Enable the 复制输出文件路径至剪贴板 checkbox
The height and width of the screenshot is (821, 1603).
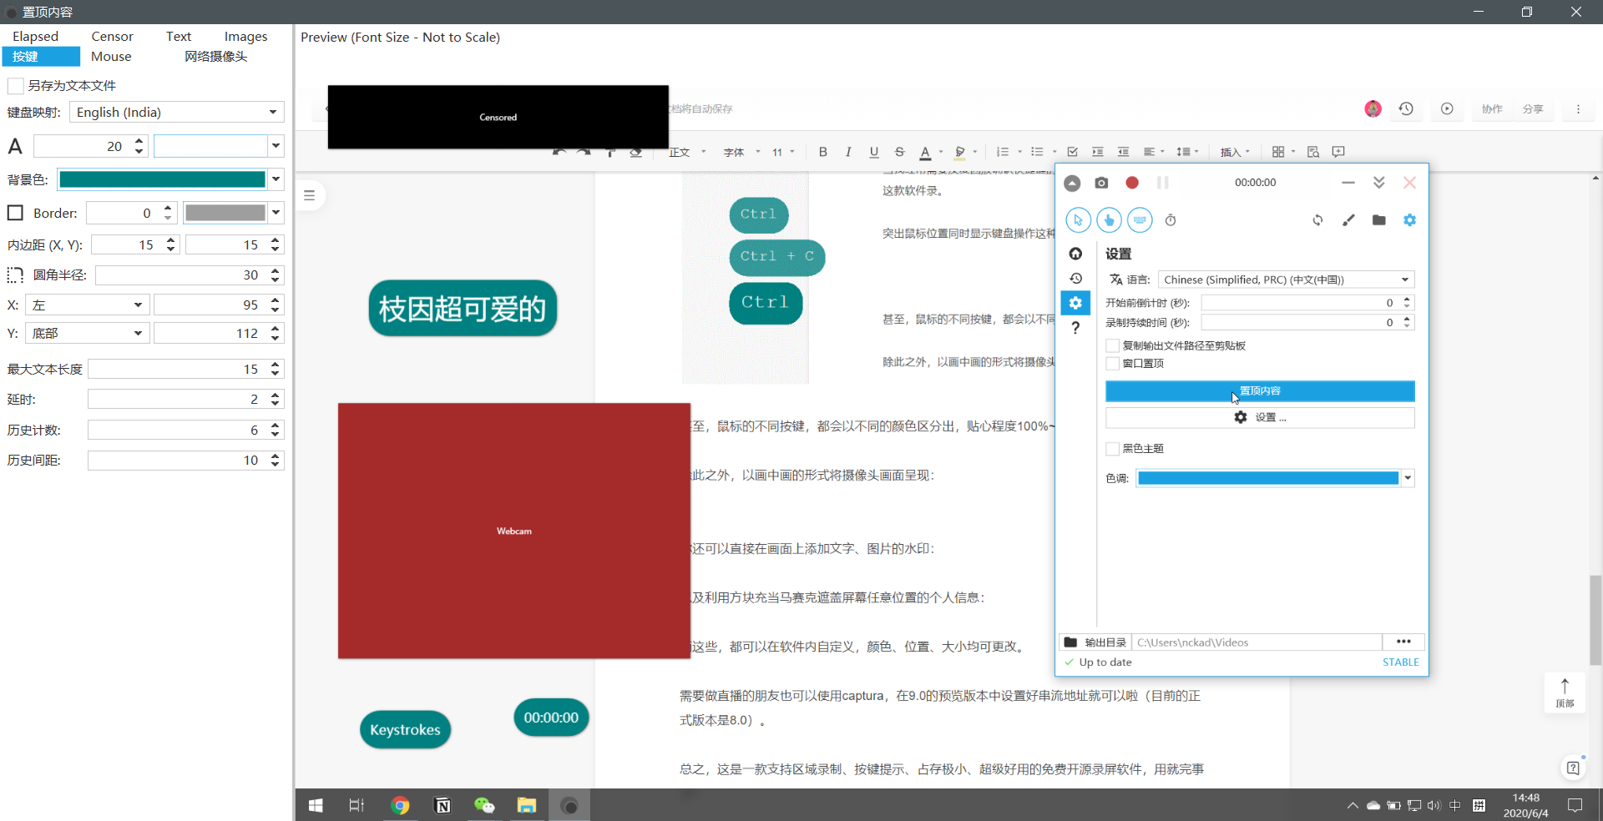(1111, 345)
